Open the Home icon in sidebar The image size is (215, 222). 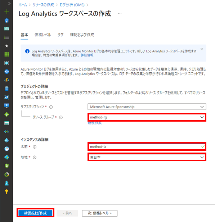click(6, 20)
